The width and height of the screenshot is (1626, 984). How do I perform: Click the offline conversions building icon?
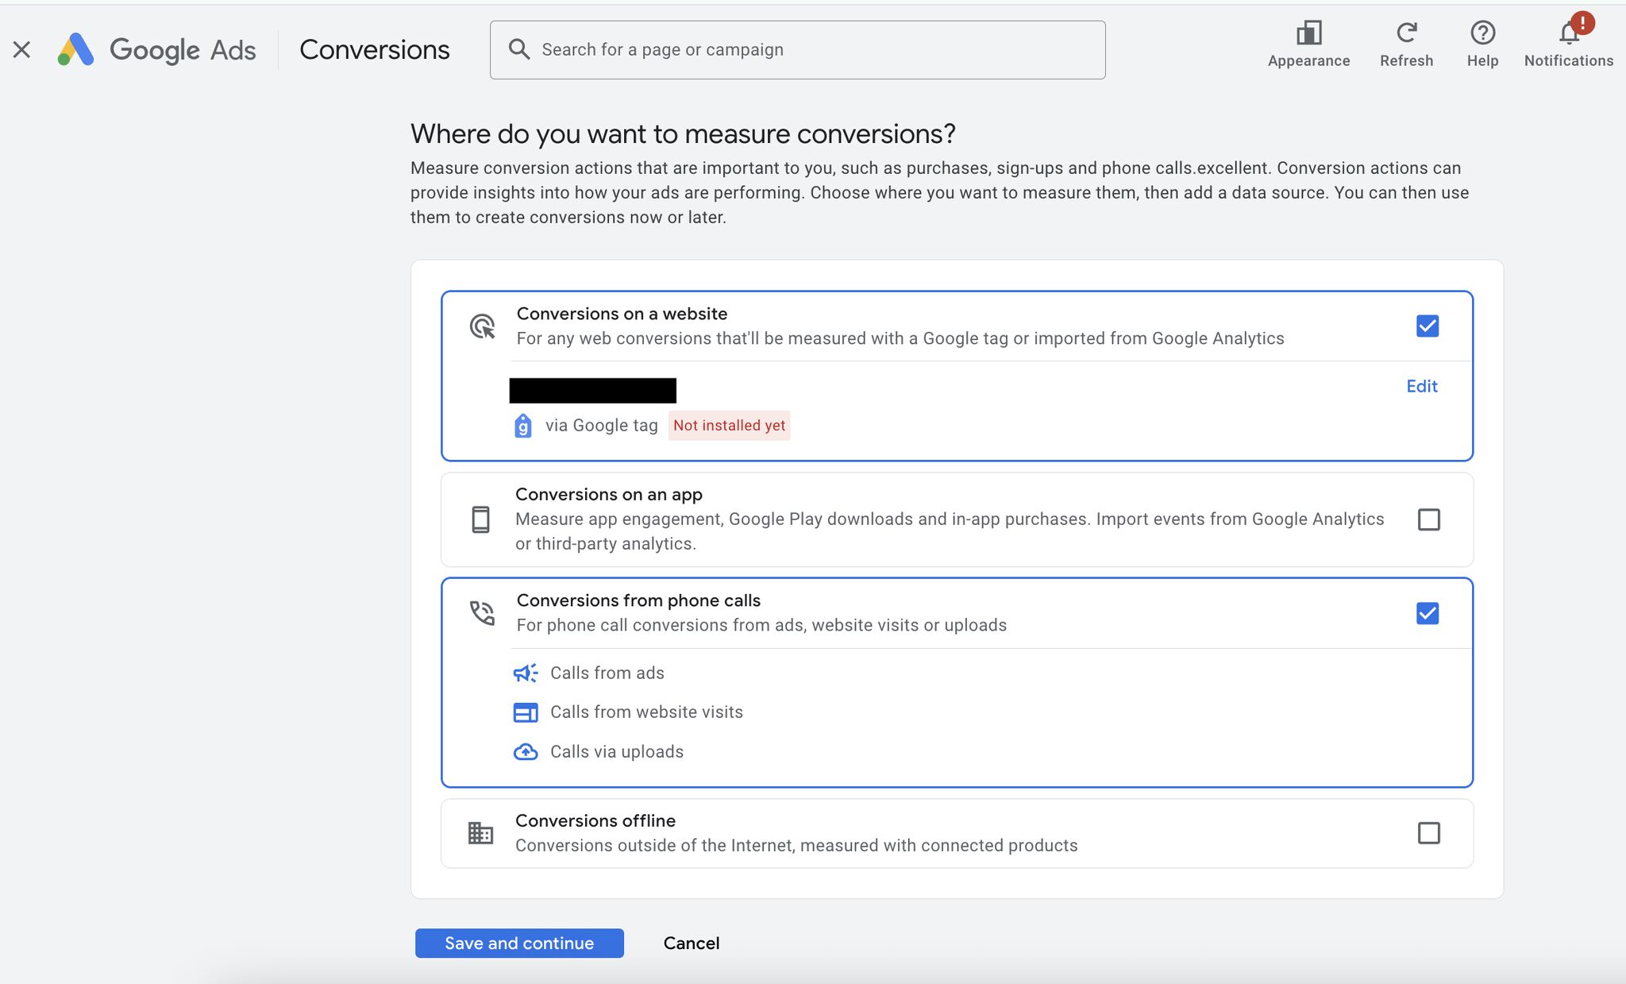pos(480,833)
